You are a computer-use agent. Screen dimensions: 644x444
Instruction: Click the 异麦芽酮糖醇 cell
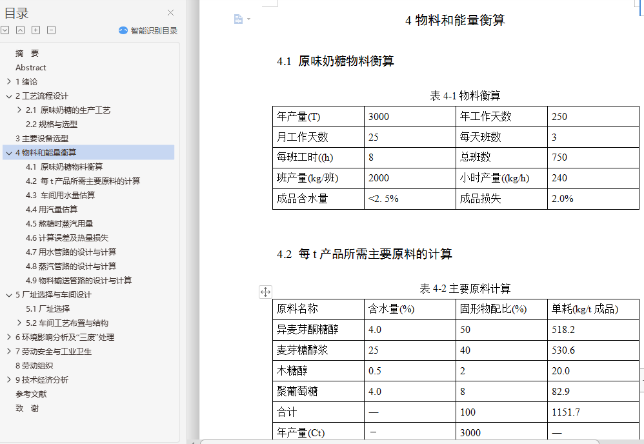click(318, 330)
